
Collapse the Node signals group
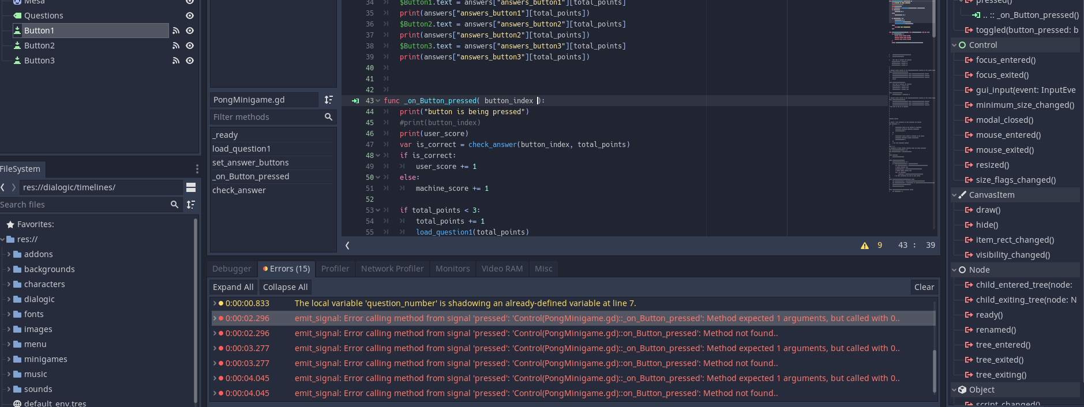[954, 270]
